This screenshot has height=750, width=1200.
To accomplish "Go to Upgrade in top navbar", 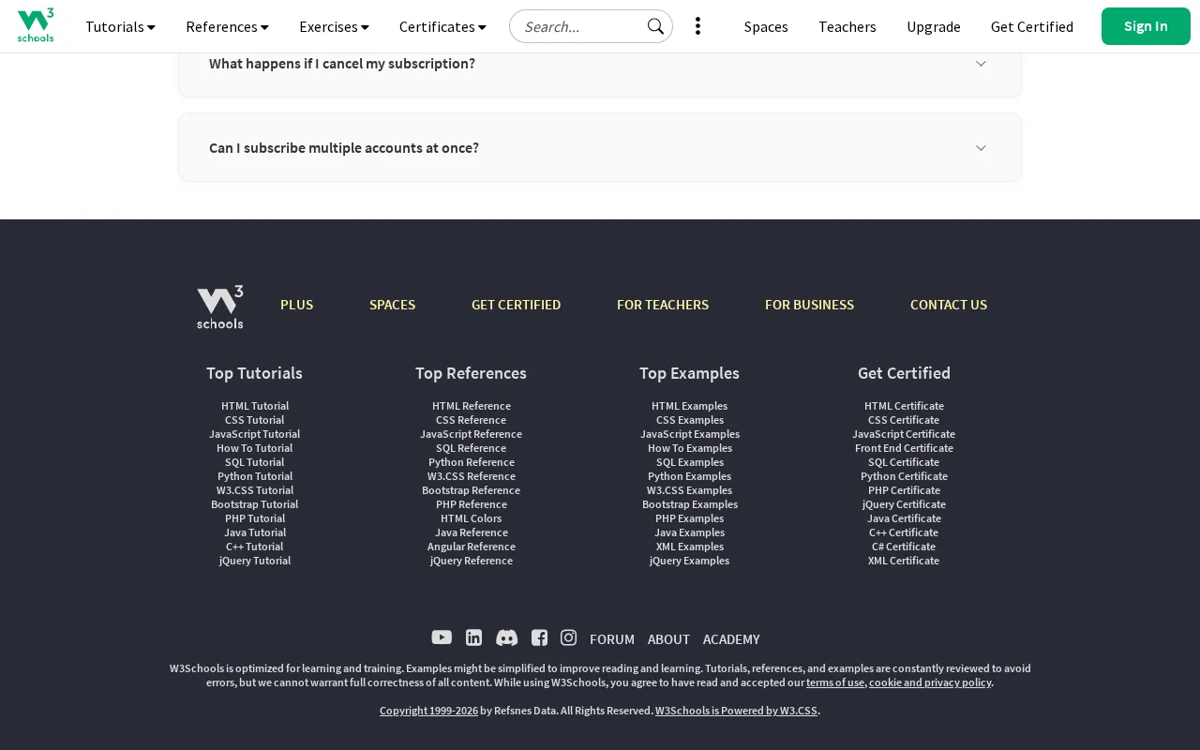I will 934,26.
